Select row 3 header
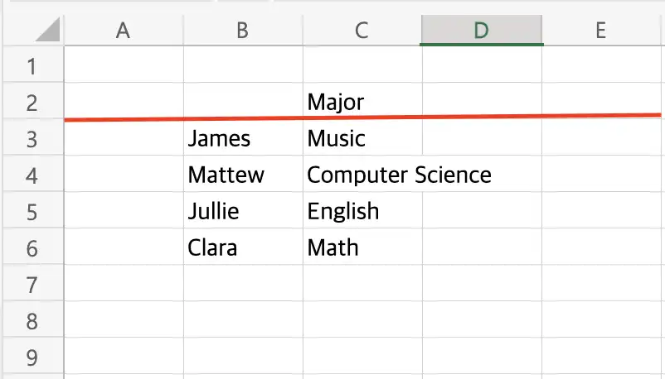The width and height of the screenshot is (665, 379). pos(32,137)
